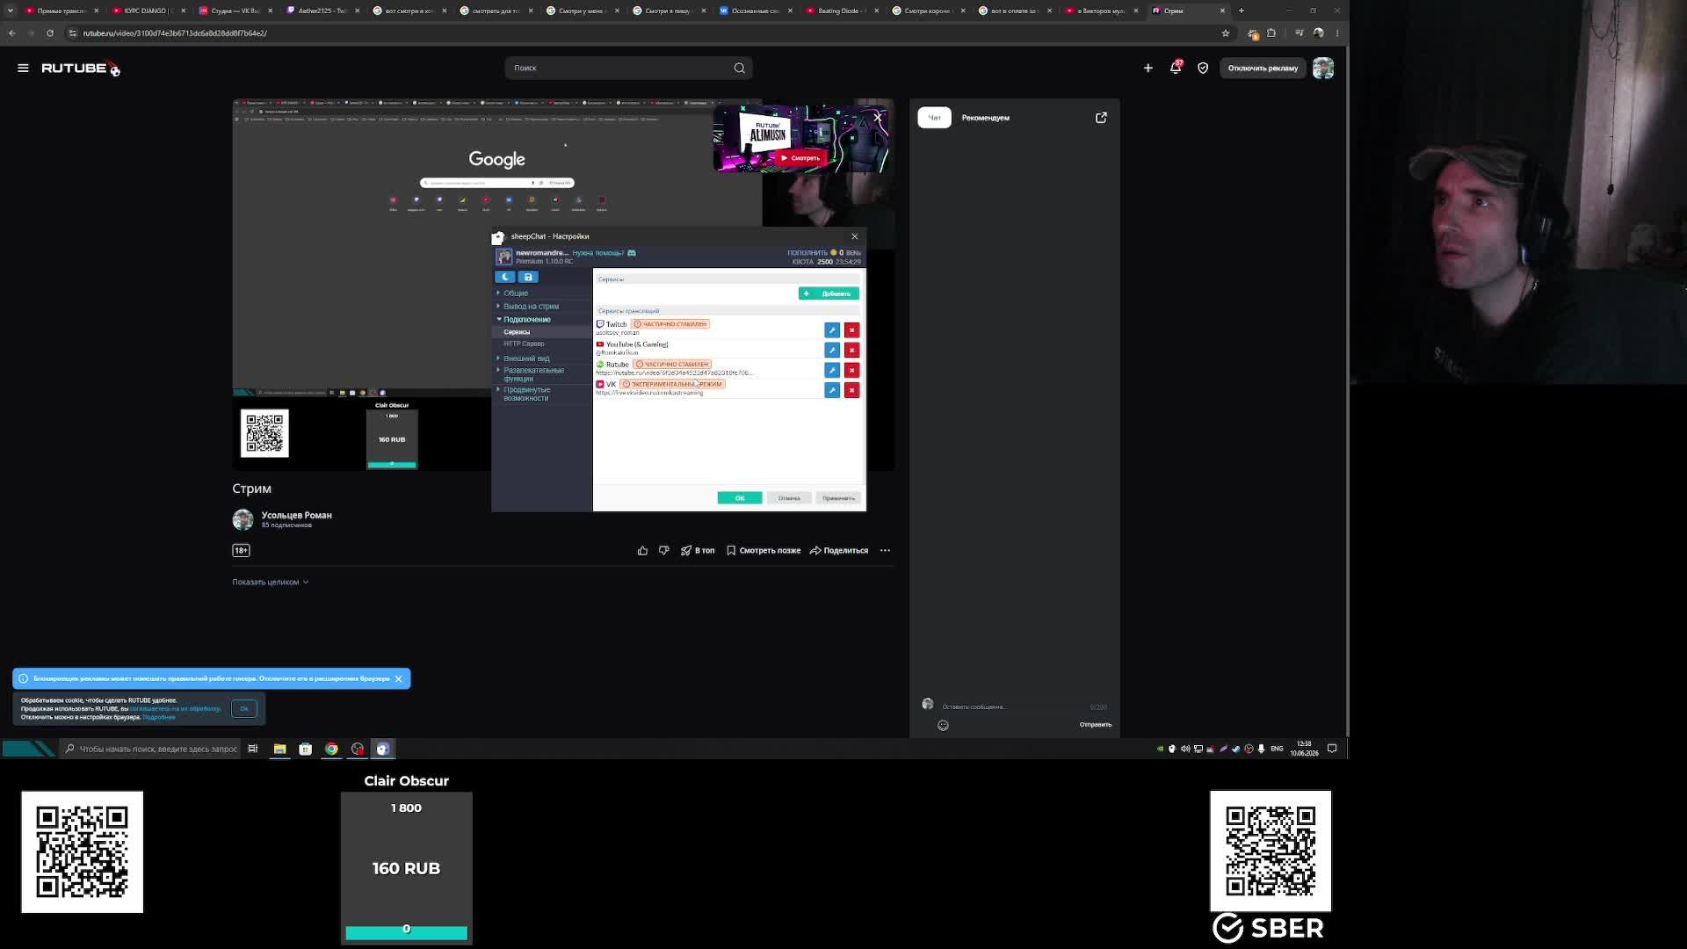
Task: Open the notifications bell
Action: click(x=1176, y=68)
